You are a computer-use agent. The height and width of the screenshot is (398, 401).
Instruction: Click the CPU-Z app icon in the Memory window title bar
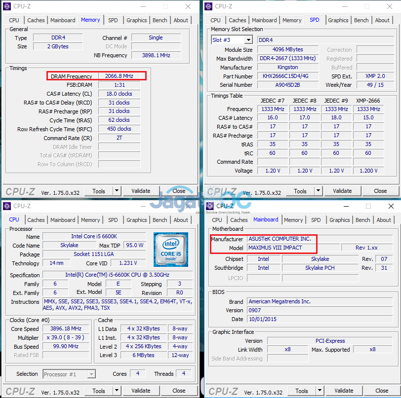(x=6, y=6)
